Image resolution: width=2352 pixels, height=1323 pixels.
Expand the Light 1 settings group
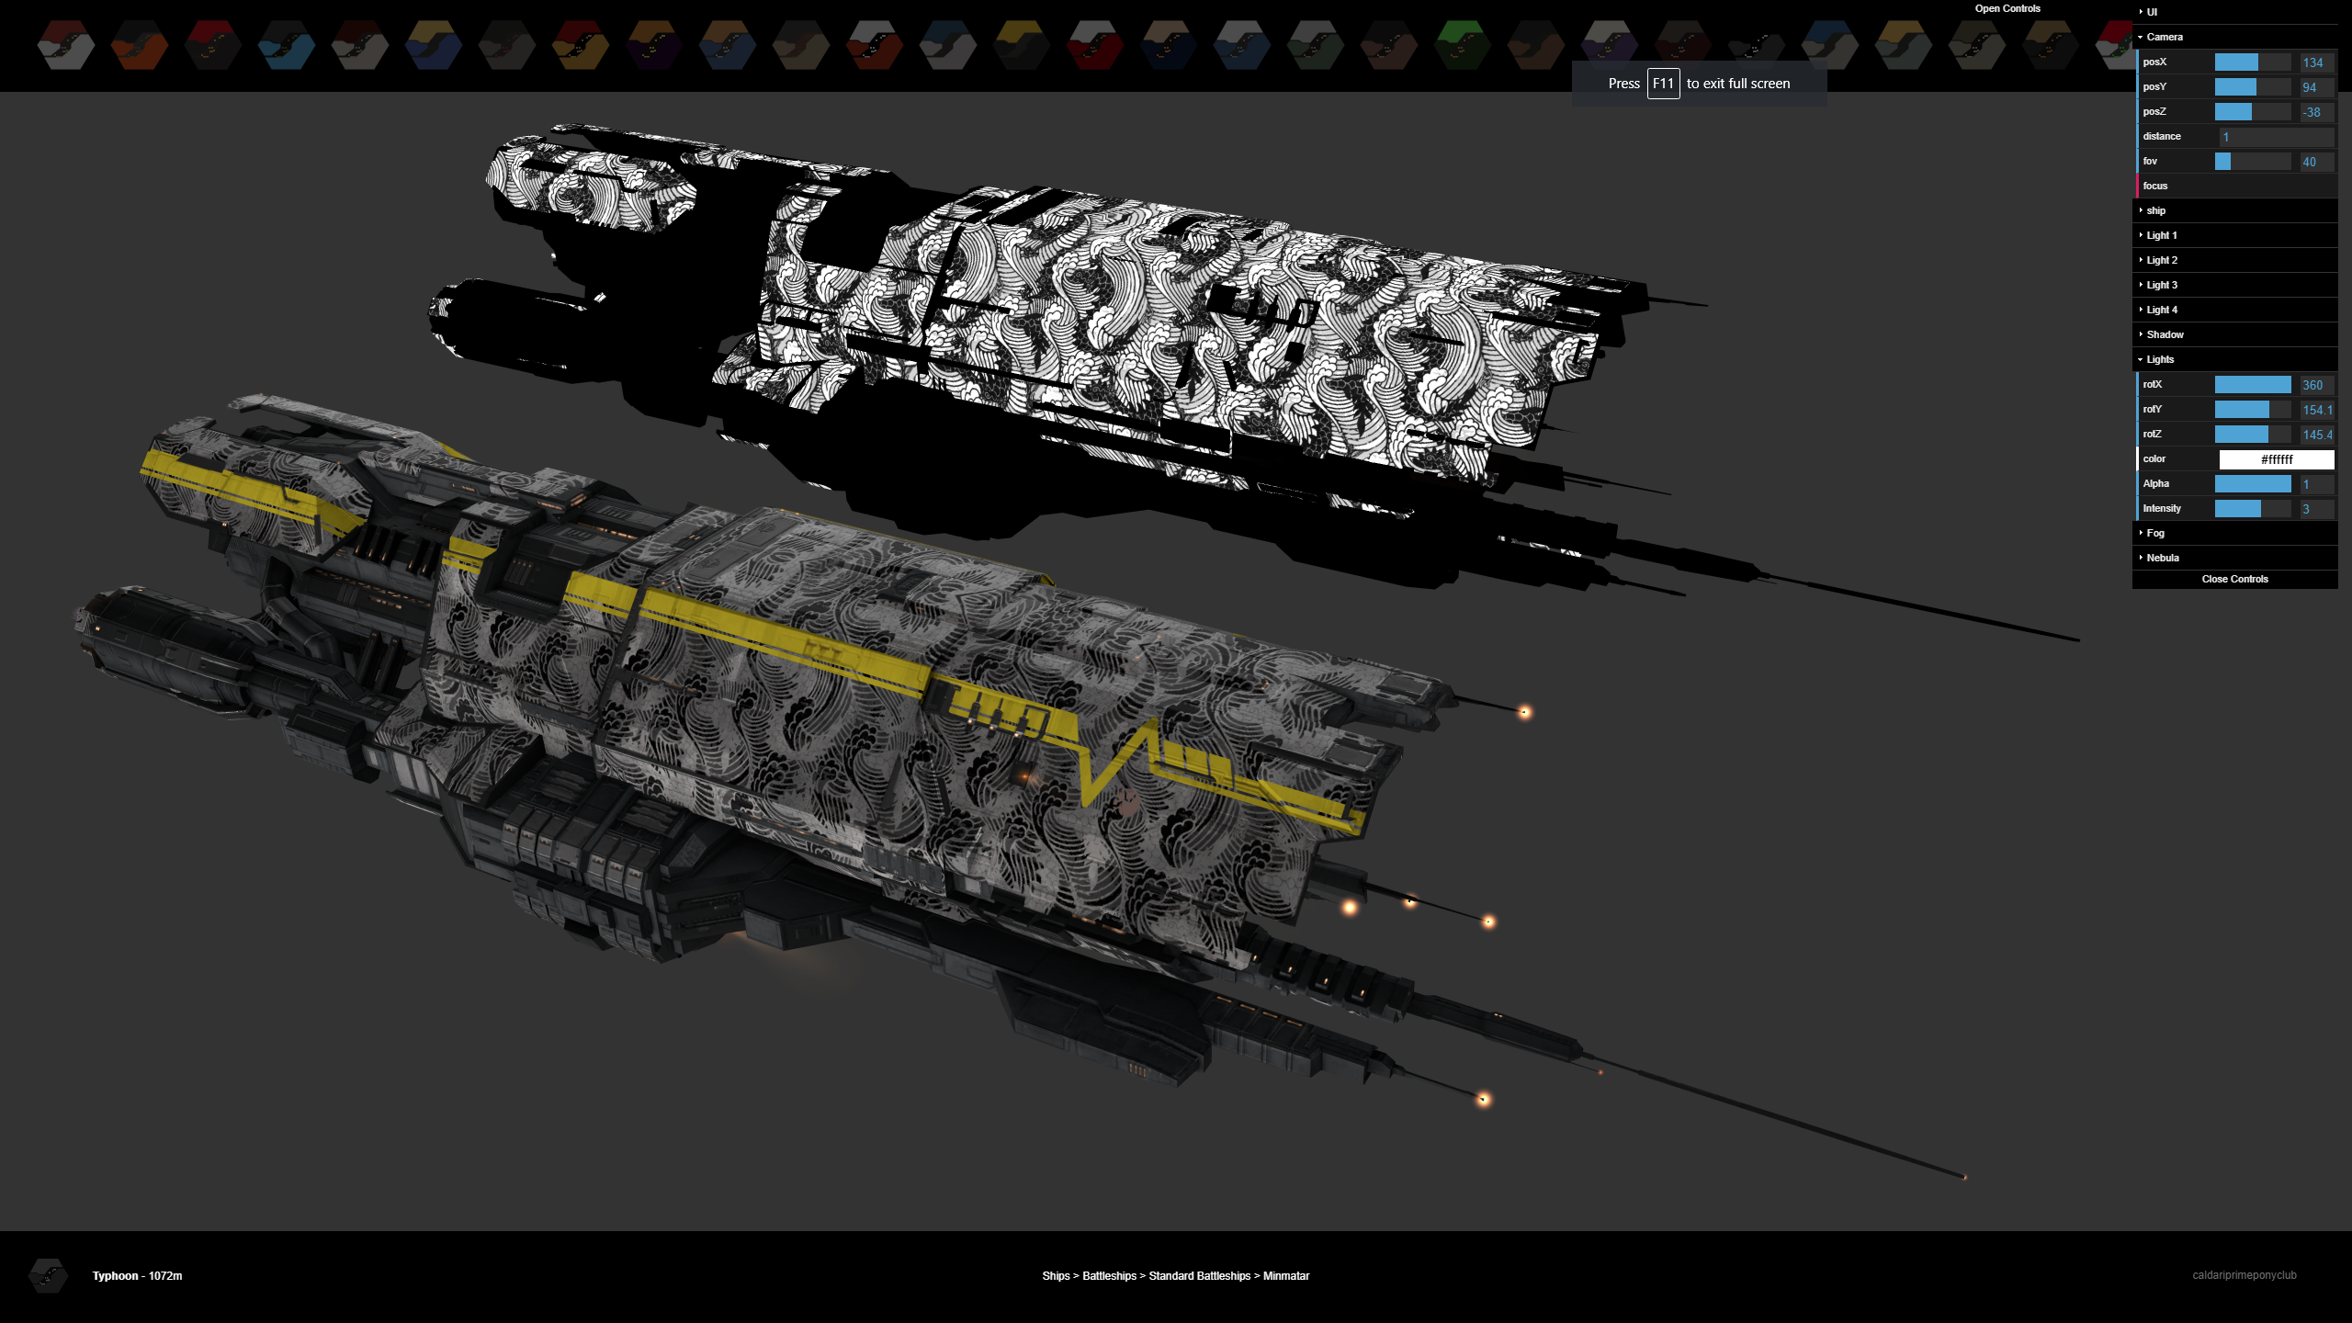[x=2161, y=235]
